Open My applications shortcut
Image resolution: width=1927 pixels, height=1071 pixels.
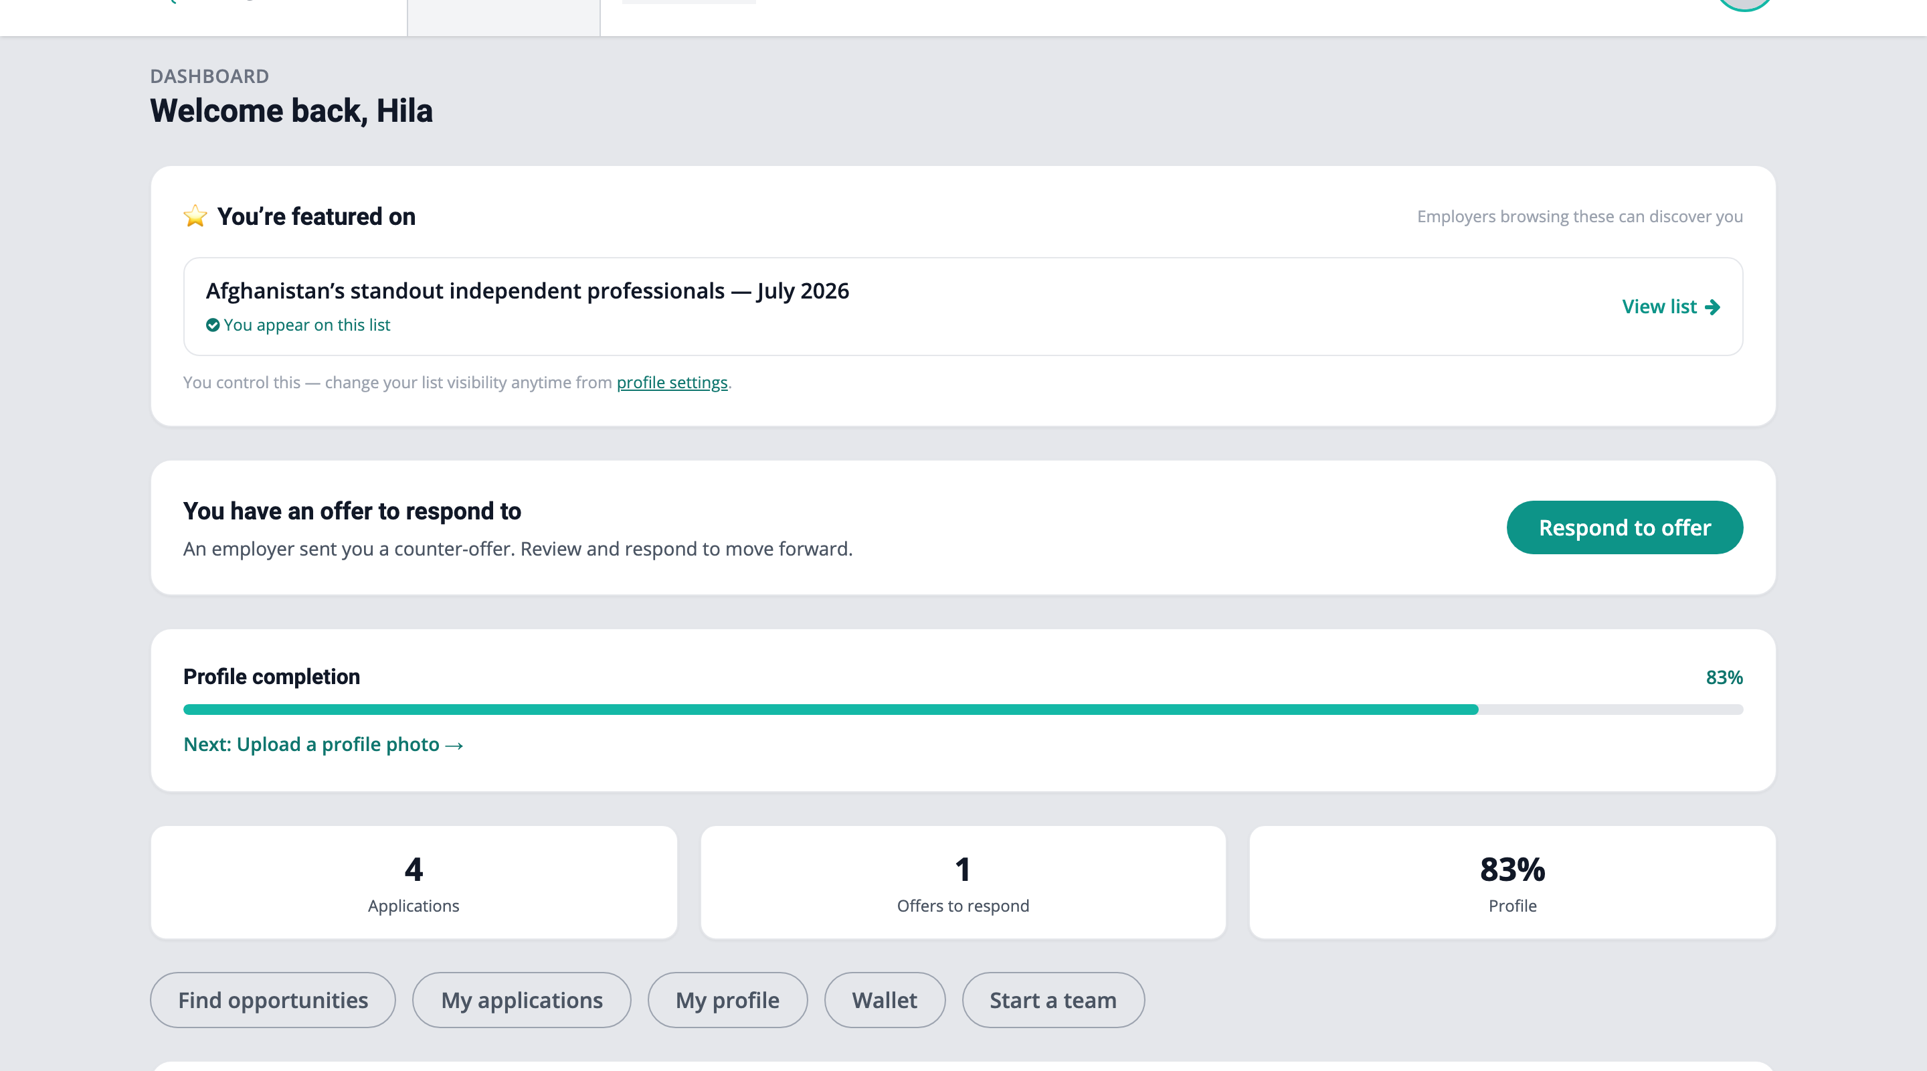521,1000
